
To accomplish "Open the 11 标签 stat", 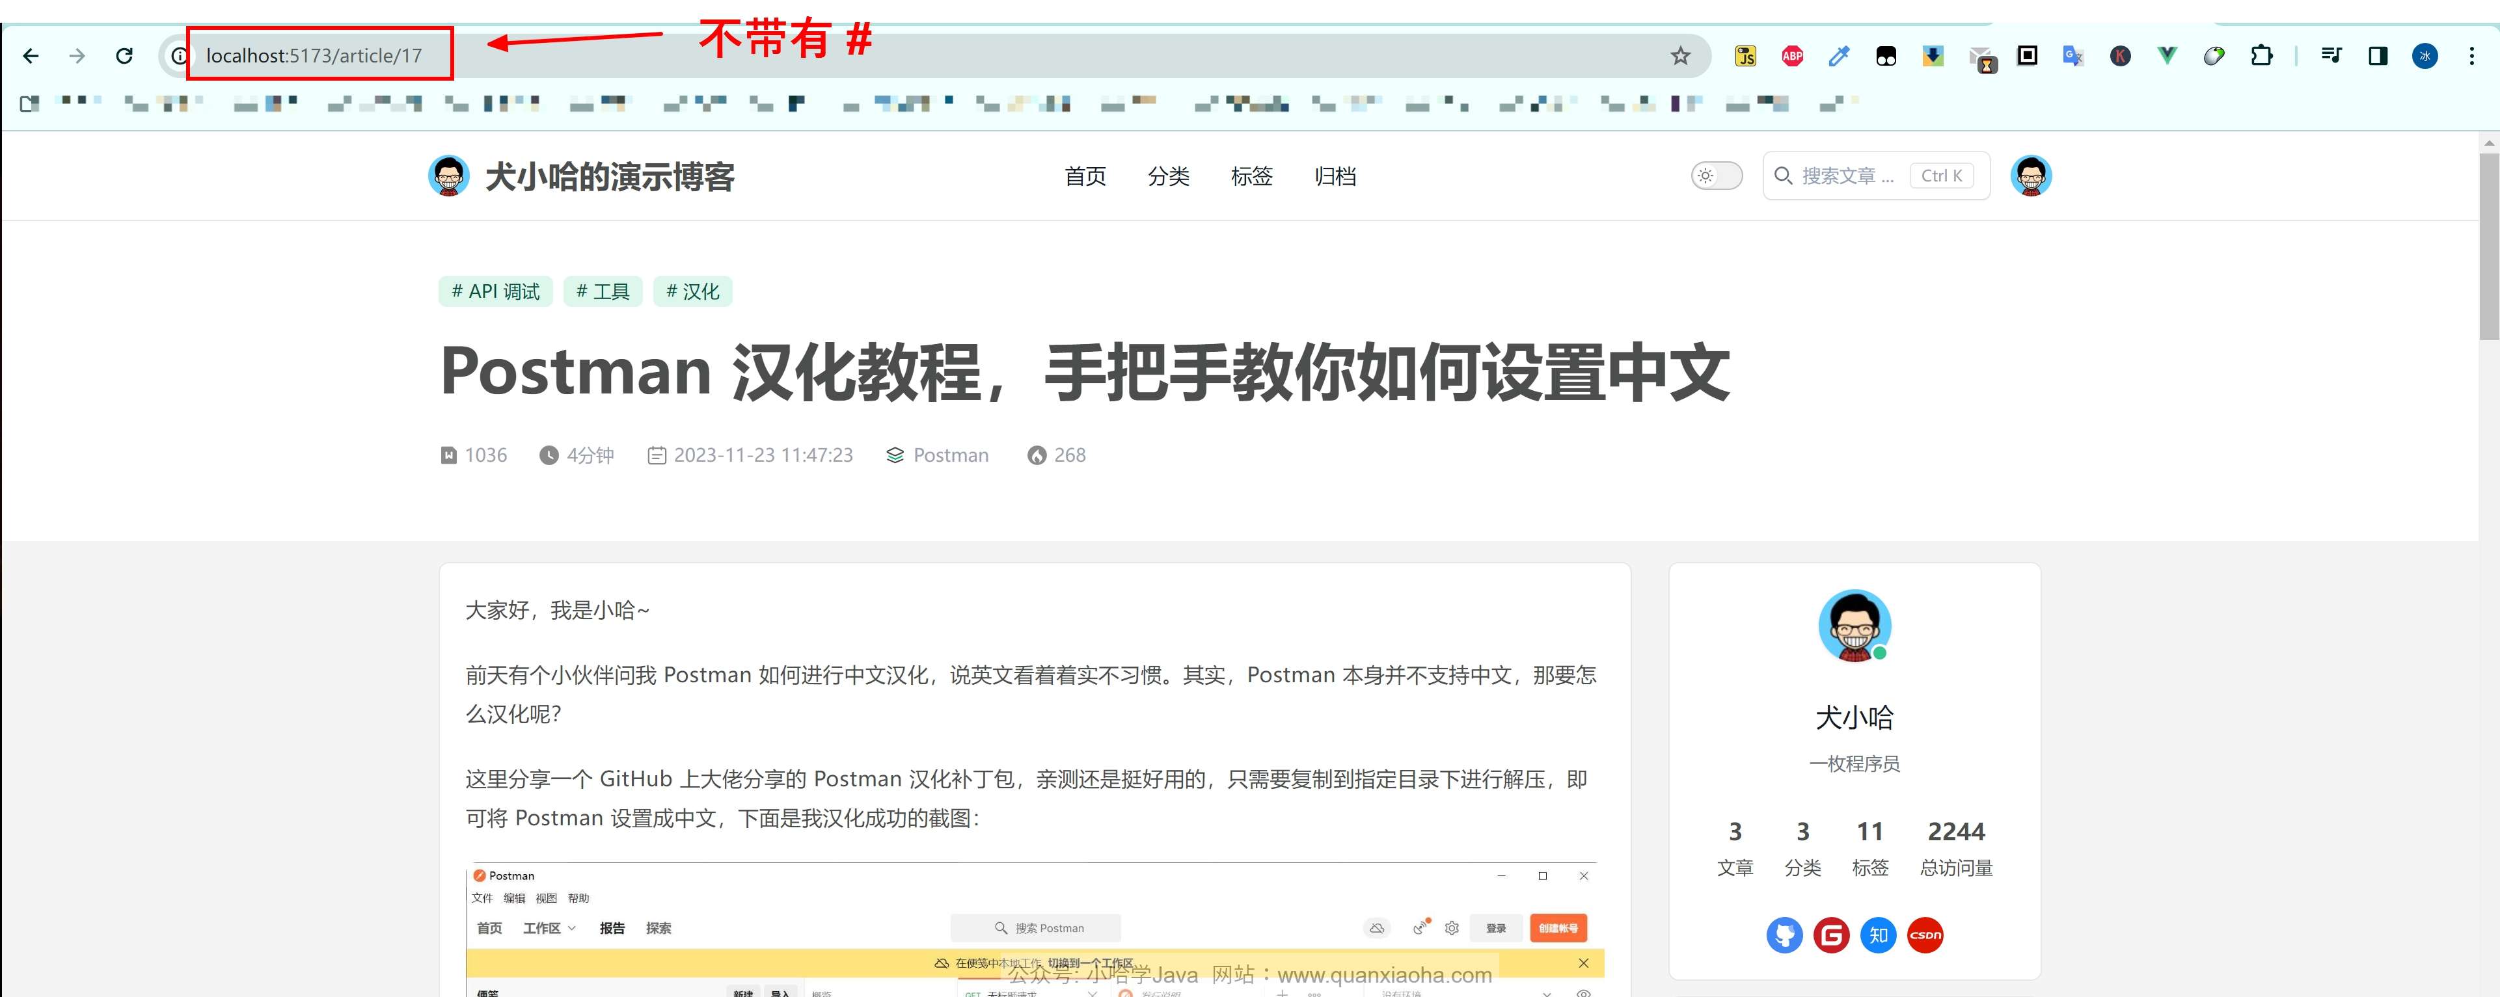I will [x=1870, y=847].
